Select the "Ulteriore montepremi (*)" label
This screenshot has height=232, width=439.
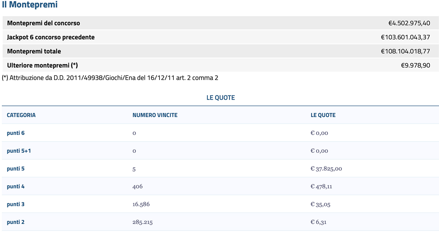pos(42,65)
